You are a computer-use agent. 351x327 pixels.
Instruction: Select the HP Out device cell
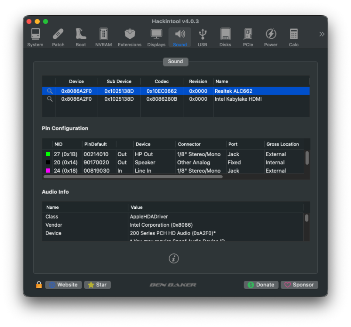(x=144, y=154)
